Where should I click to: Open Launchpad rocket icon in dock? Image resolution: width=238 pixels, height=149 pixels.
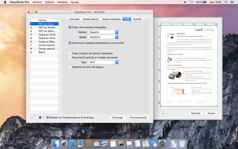point(64,144)
